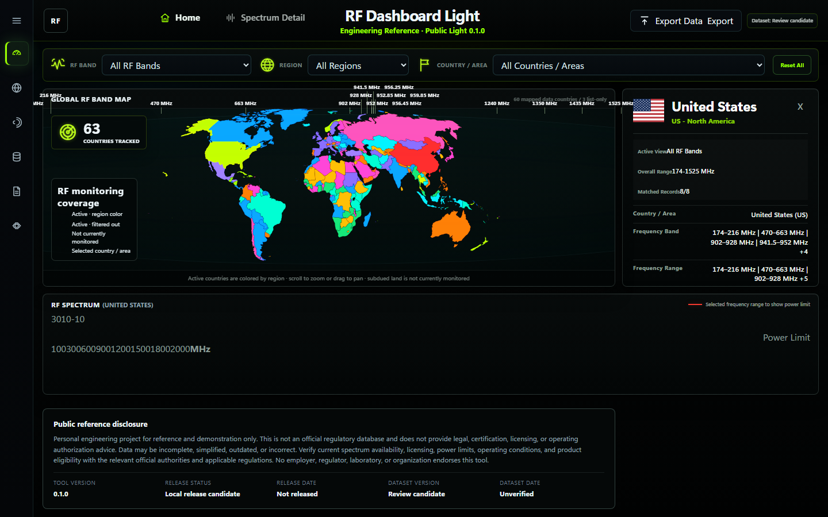Open the globe sidebar icon
Screen dimensions: 828x517
pyautogui.click(x=17, y=88)
